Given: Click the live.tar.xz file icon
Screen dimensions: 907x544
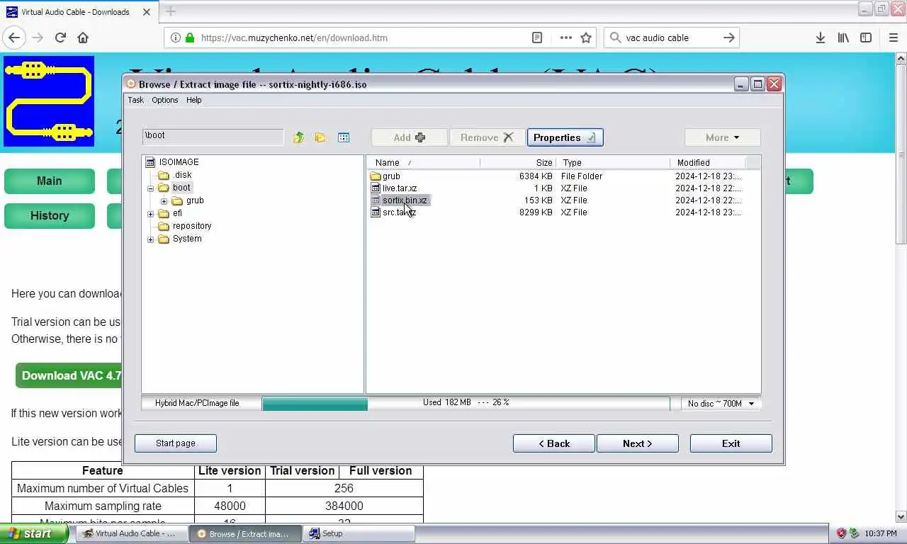Looking at the screenshot, I should point(376,188).
